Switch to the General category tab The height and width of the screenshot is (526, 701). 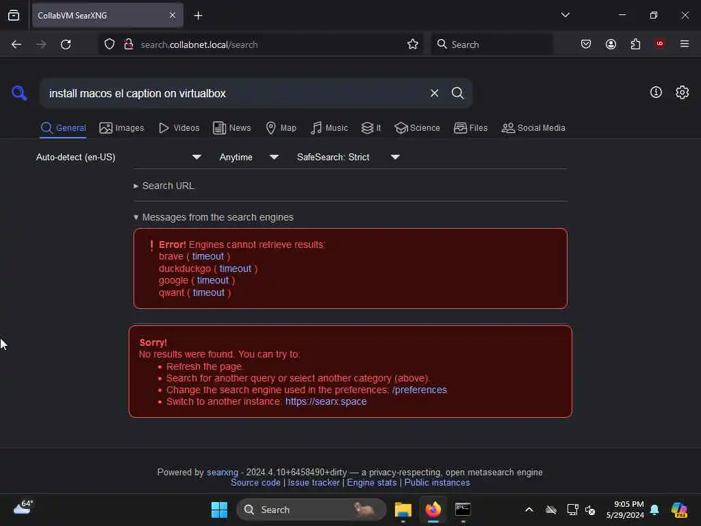pyautogui.click(x=63, y=128)
